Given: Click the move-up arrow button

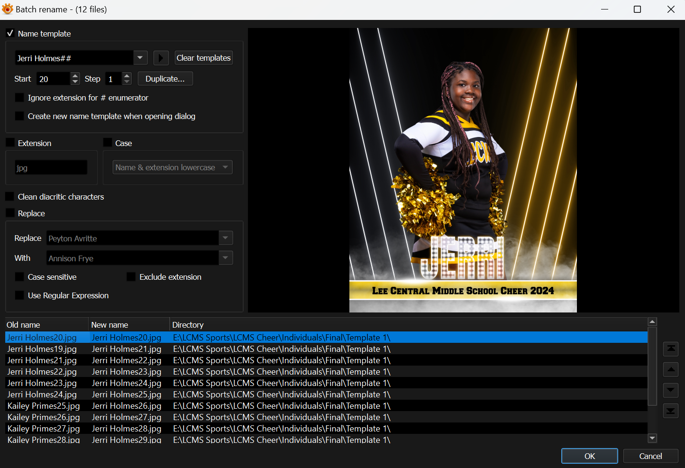Looking at the screenshot, I should (x=671, y=369).
